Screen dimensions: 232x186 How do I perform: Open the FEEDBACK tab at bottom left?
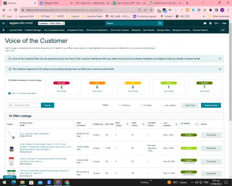point(10,177)
